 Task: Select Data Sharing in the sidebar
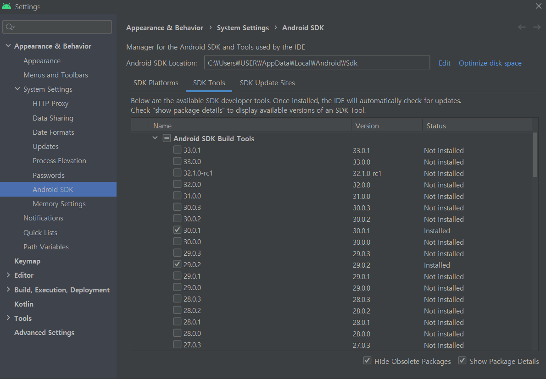pyautogui.click(x=53, y=118)
